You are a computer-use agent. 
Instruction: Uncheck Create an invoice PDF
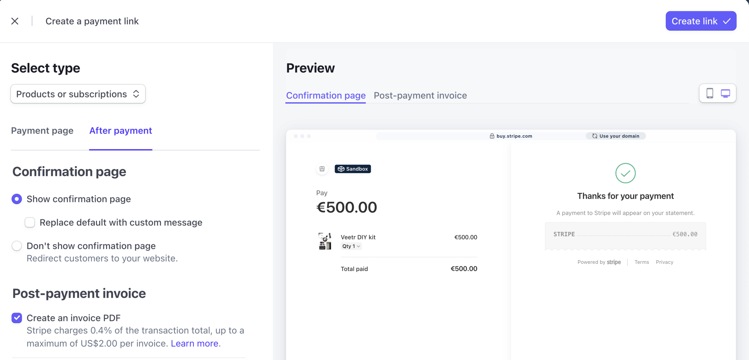pos(17,318)
